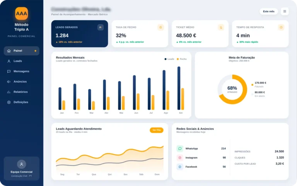Click the Leads Gerados people icon
The height and width of the screenshot is (186, 297).
[101, 27]
